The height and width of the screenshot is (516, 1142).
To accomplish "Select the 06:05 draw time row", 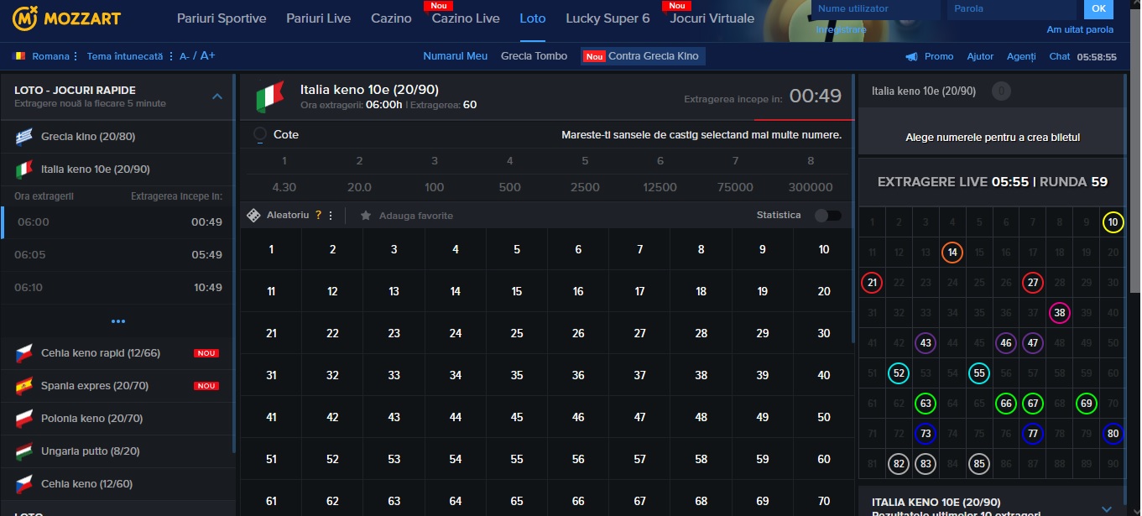I will click(118, 255).
